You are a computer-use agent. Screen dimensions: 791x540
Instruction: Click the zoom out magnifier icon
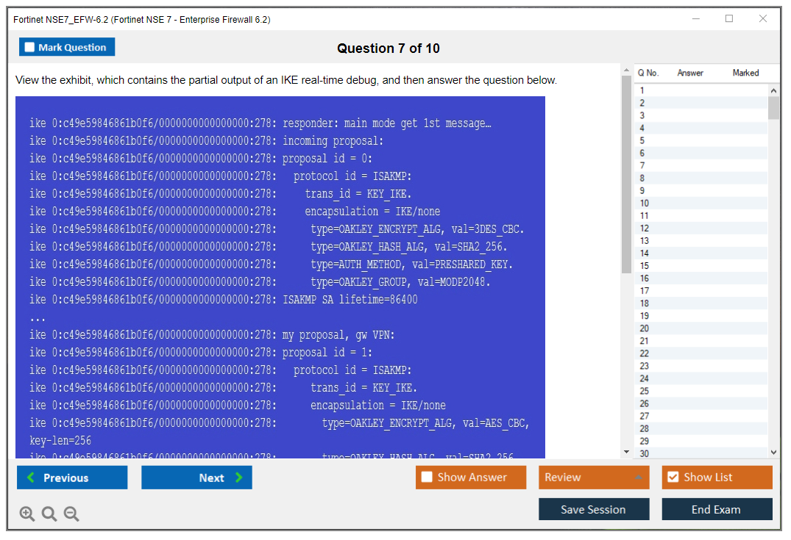pyautogui.click(x=71, y=514)
